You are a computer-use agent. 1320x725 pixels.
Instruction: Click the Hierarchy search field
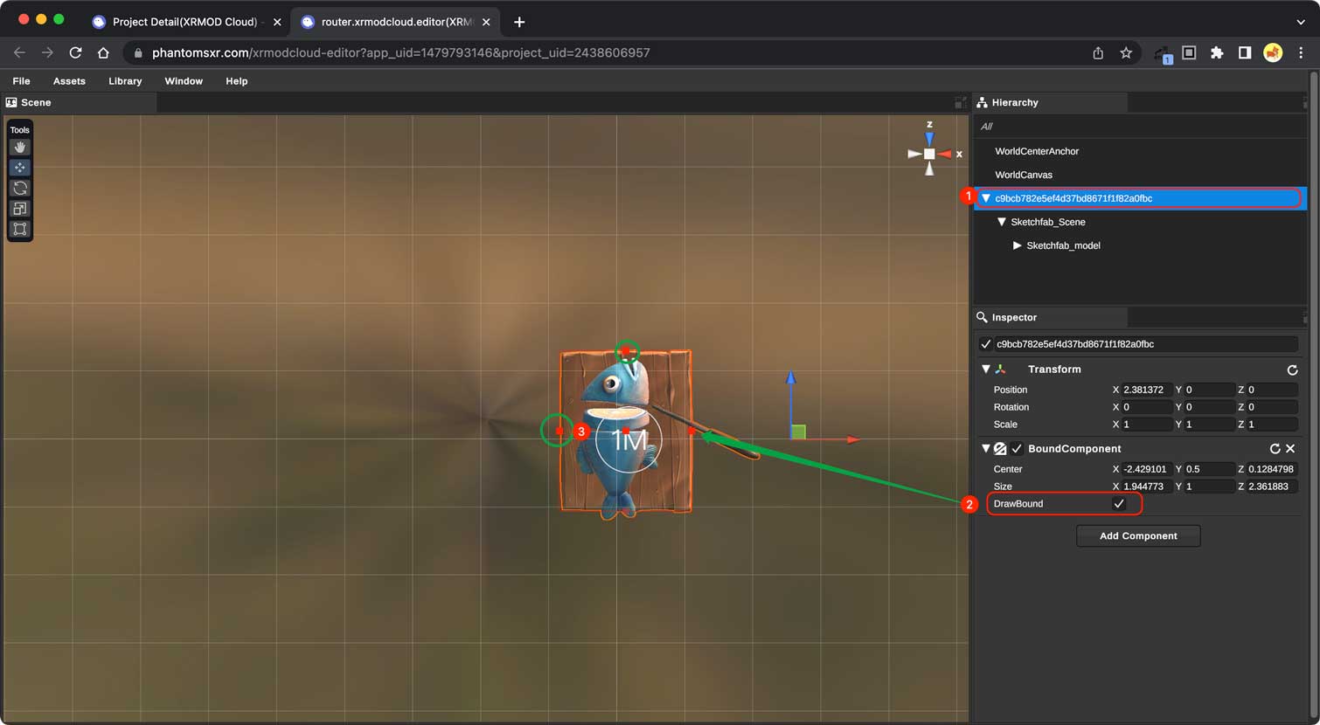coord(1141,127)
